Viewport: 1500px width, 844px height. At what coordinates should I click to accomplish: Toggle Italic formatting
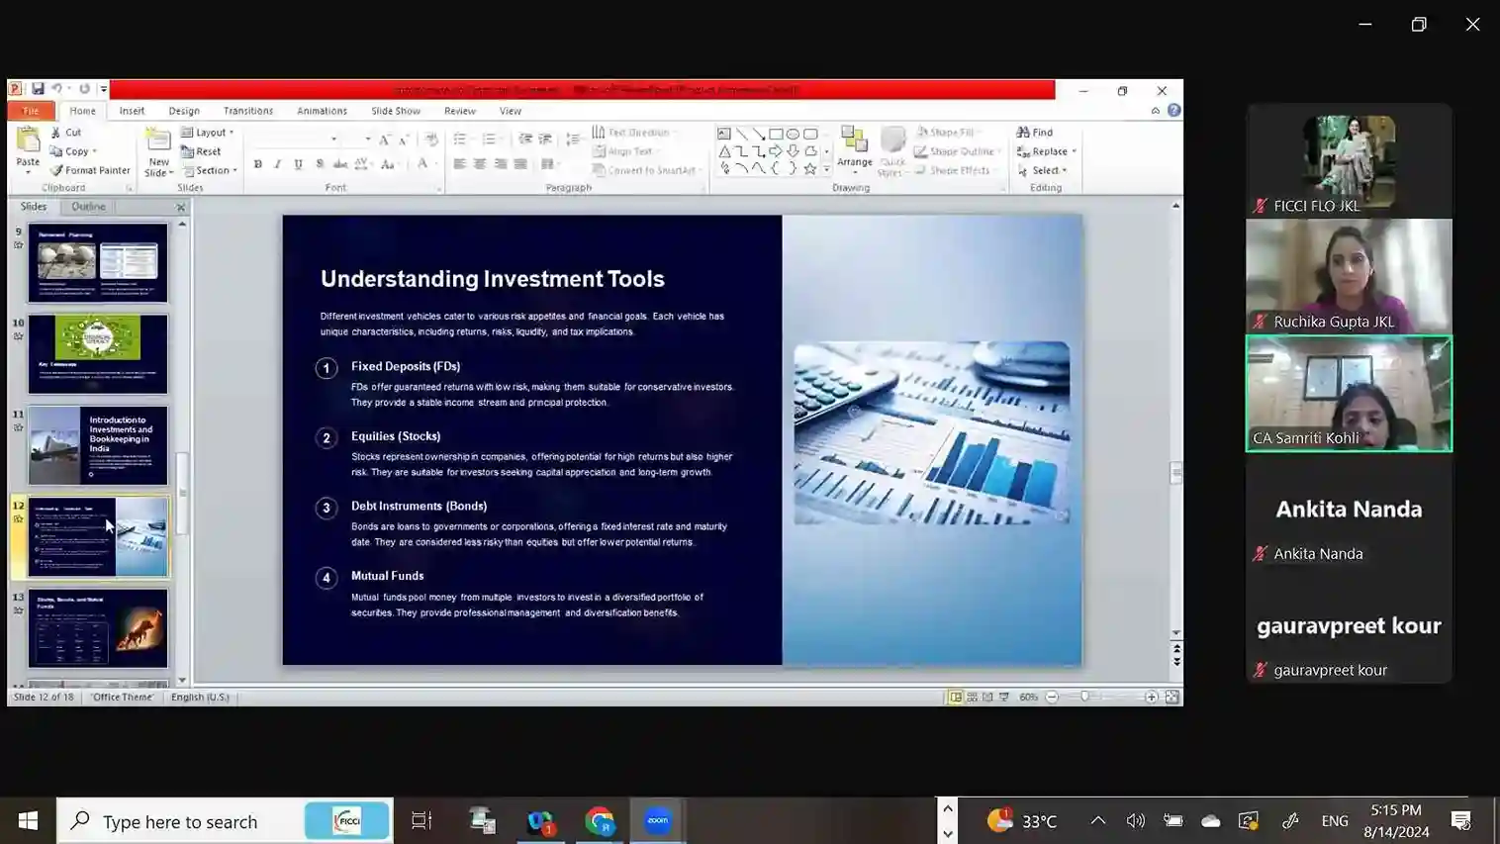pyautogui.click(x=278, y=164)
